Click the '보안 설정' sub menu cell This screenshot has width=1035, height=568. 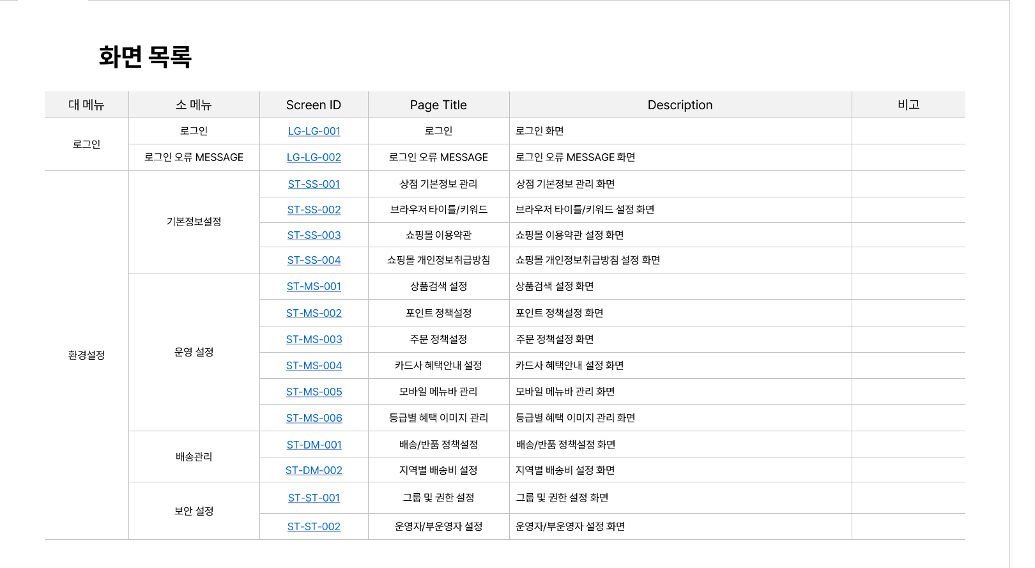(194, 511)
